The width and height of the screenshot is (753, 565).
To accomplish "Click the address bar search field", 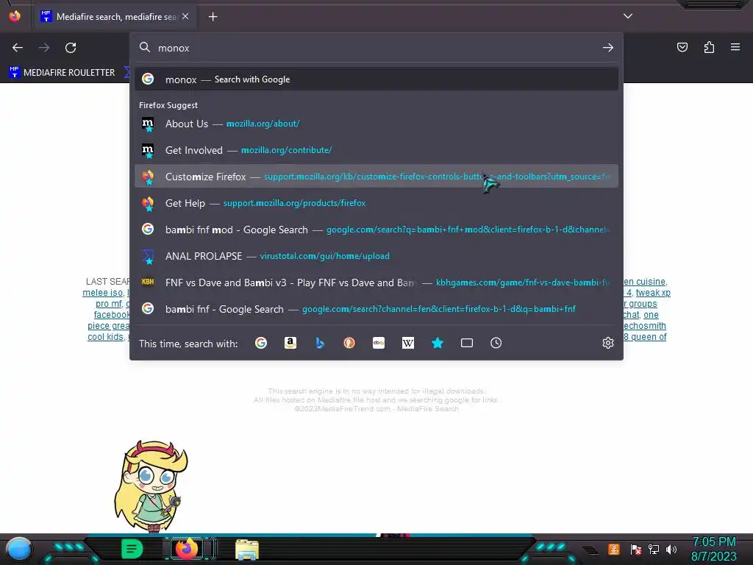I will coord(376,48).
